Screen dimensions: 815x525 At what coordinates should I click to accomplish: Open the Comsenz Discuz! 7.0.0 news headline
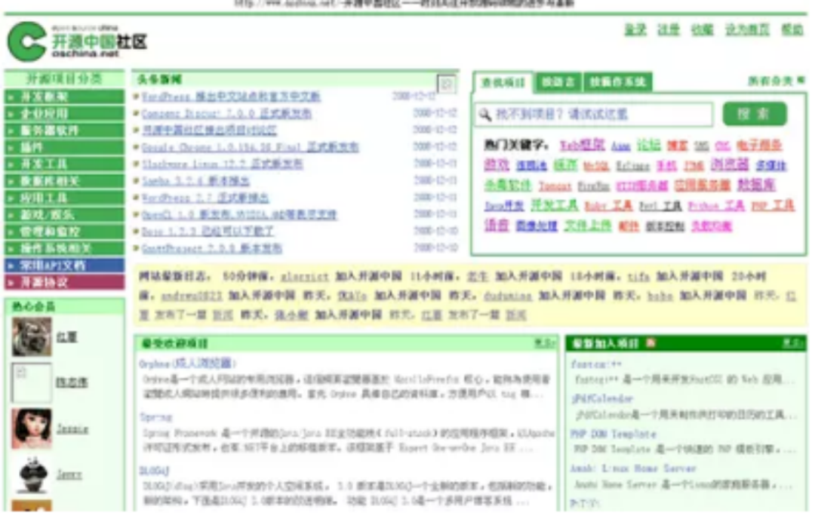pyautogui.click(x=226, y=113)
